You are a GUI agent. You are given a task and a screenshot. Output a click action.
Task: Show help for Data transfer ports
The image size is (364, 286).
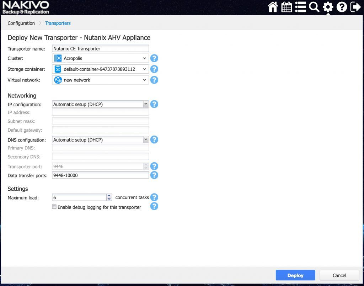[x=154, y=175]
